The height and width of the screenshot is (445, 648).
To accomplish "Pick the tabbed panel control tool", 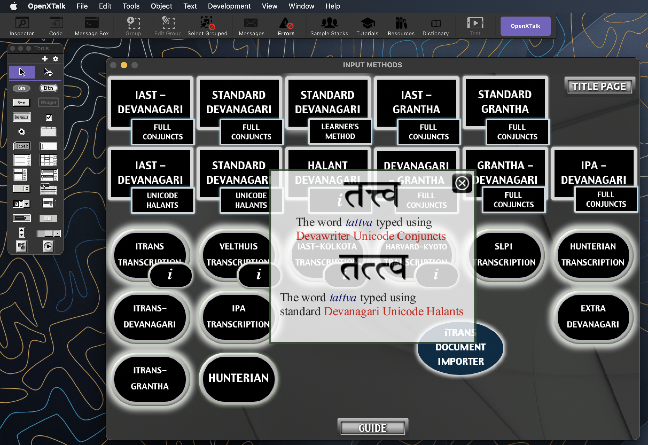I will (48, 131).
